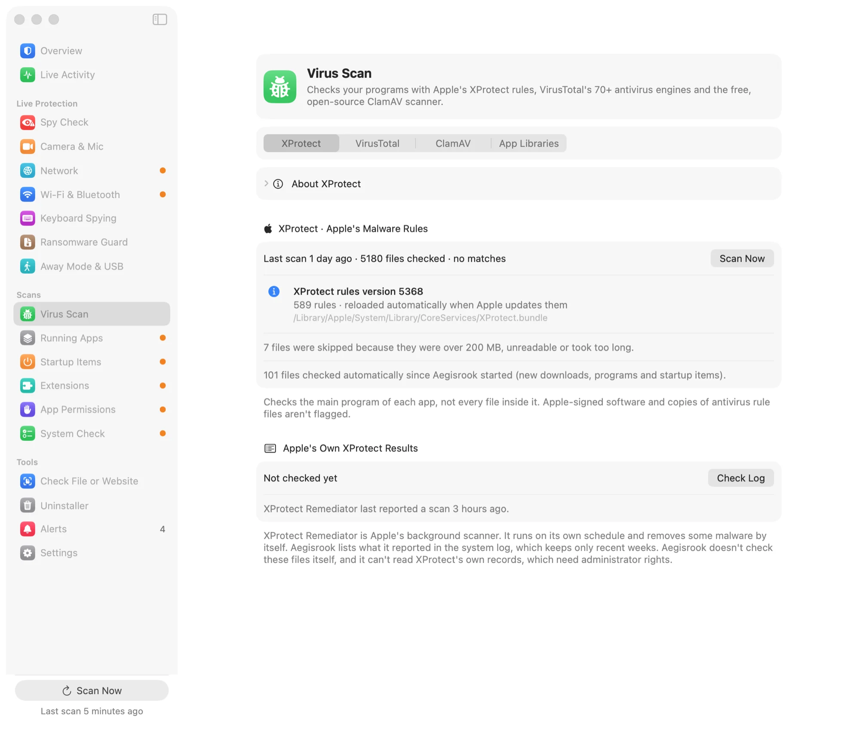Click the Apple logo beside XProtect heading
The width and height of the screenshot is (860, 730).
tap(268, 229)
